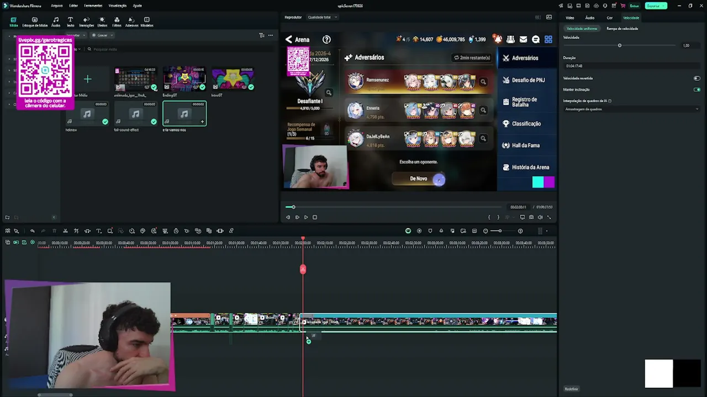Disable the Manter inclinação switch
707x397 pixels.
point(697,89)
